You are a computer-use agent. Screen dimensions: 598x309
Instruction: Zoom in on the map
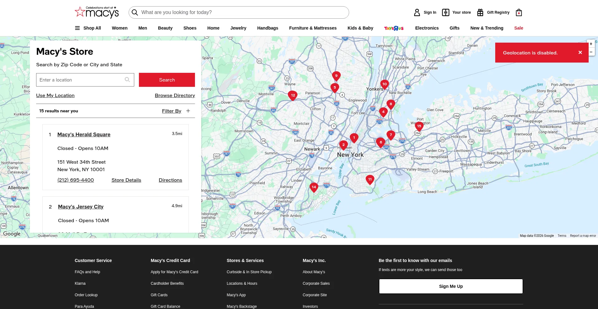click(591, 44)
